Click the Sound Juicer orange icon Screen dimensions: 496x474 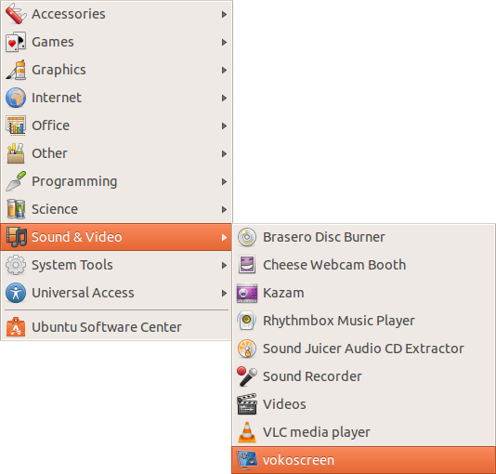pos(247,349)
